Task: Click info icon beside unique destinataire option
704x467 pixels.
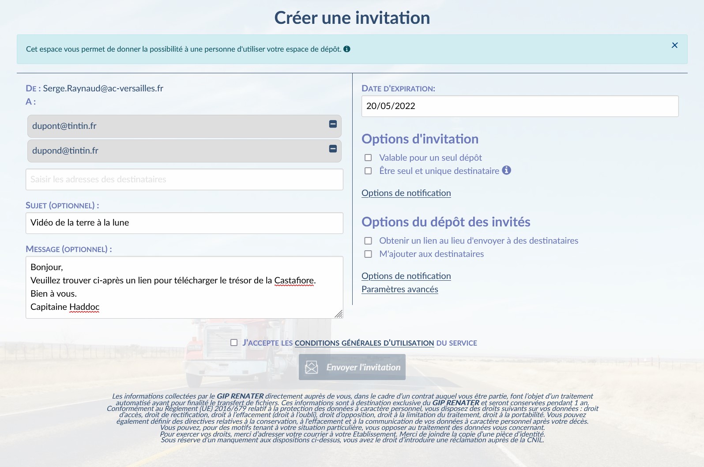Action: (507, 170)
